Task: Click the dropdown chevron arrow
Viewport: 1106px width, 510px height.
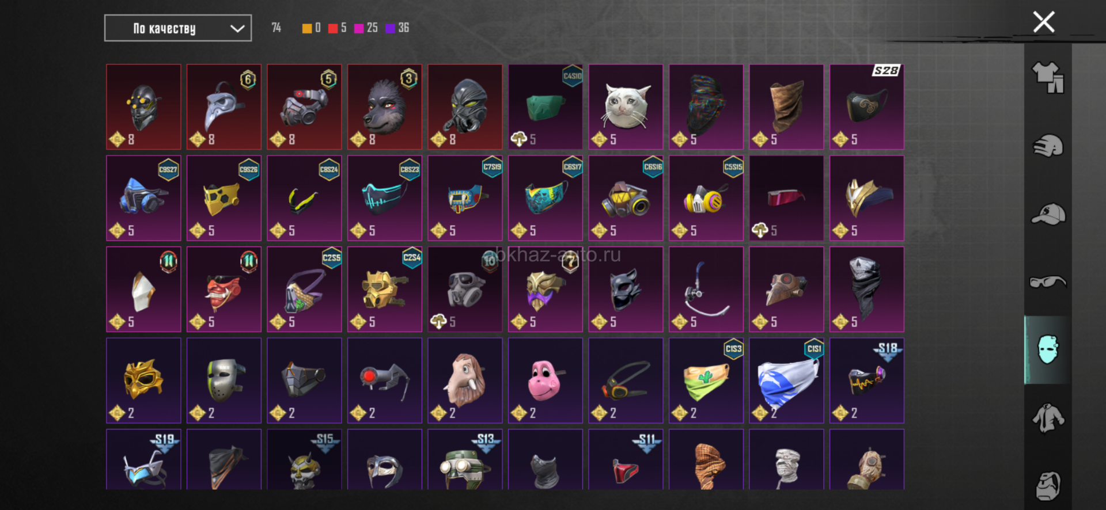Action: pyautogui.click(x=237, y=29)
